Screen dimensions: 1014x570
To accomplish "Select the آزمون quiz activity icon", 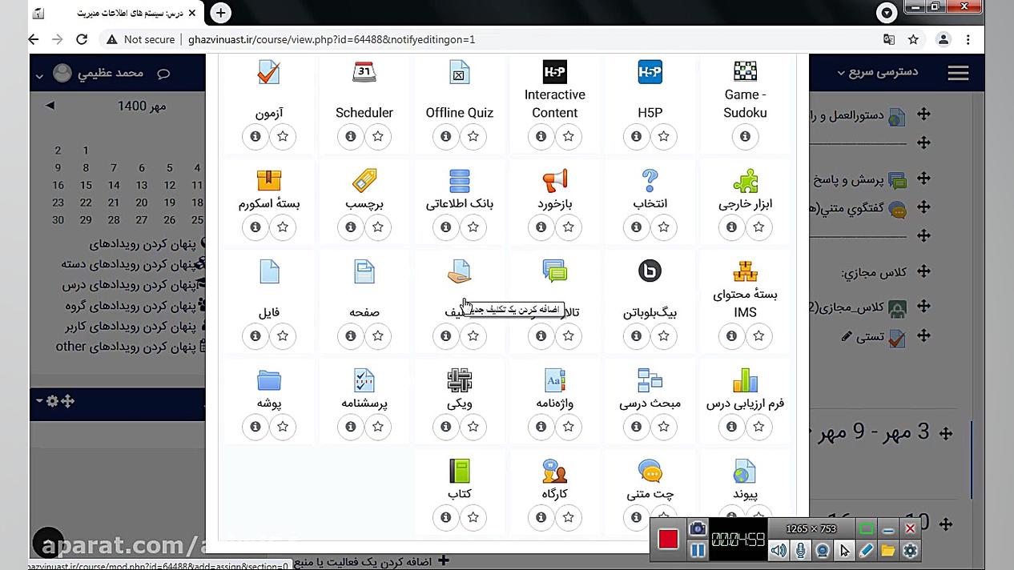I will pyautogui.click(x=269, y=72).
